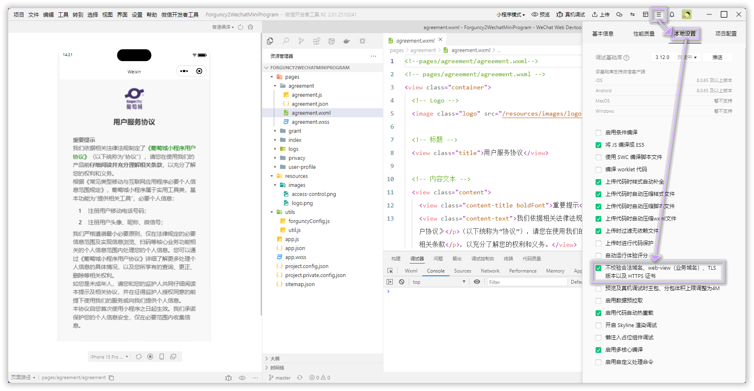Click the 推送 button
This screenshot has width=754, height=391.
click(717, 57)
